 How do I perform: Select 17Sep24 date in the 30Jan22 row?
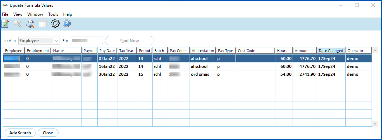[331, 74]
